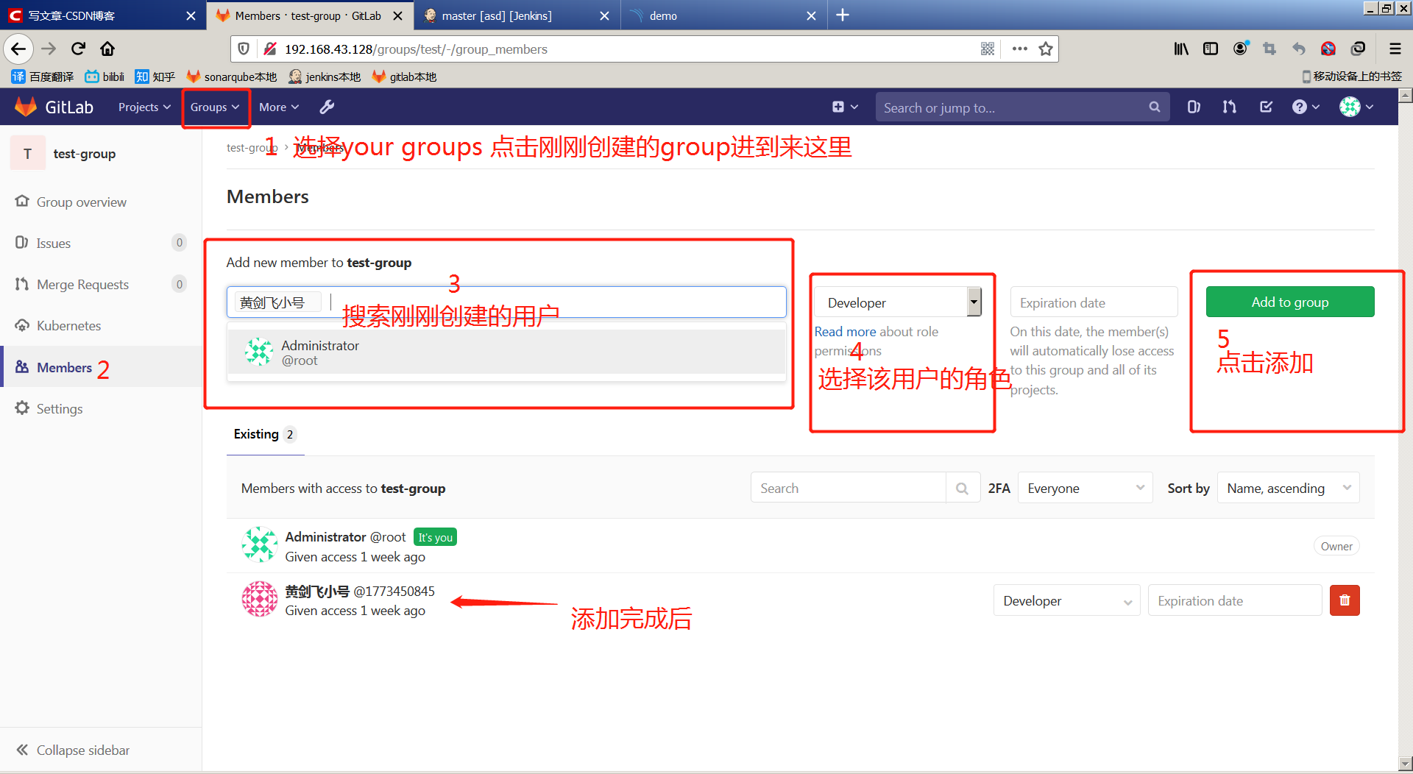This screenshot has height=774, width=1413.
Task: Open the new project plus icon
Action: (x=839, y=107)
